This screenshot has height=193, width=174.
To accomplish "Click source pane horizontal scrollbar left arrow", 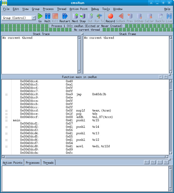I will (x=3, y=157).
